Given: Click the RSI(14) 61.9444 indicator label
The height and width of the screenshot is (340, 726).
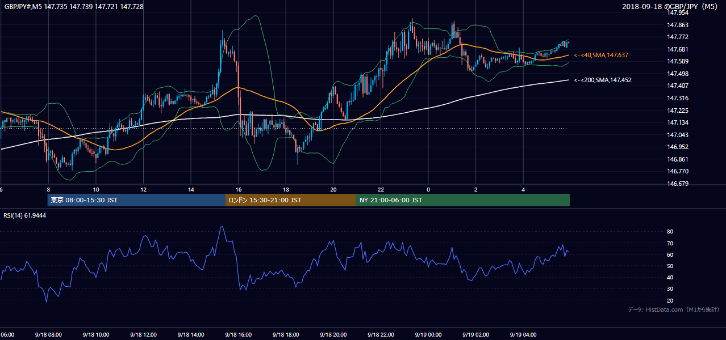Looking at the screenshot, I should 25,216.
